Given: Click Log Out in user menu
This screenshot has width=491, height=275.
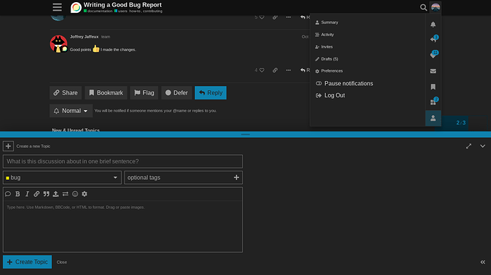Looking at the screenshot, I should tap(330, 95).
